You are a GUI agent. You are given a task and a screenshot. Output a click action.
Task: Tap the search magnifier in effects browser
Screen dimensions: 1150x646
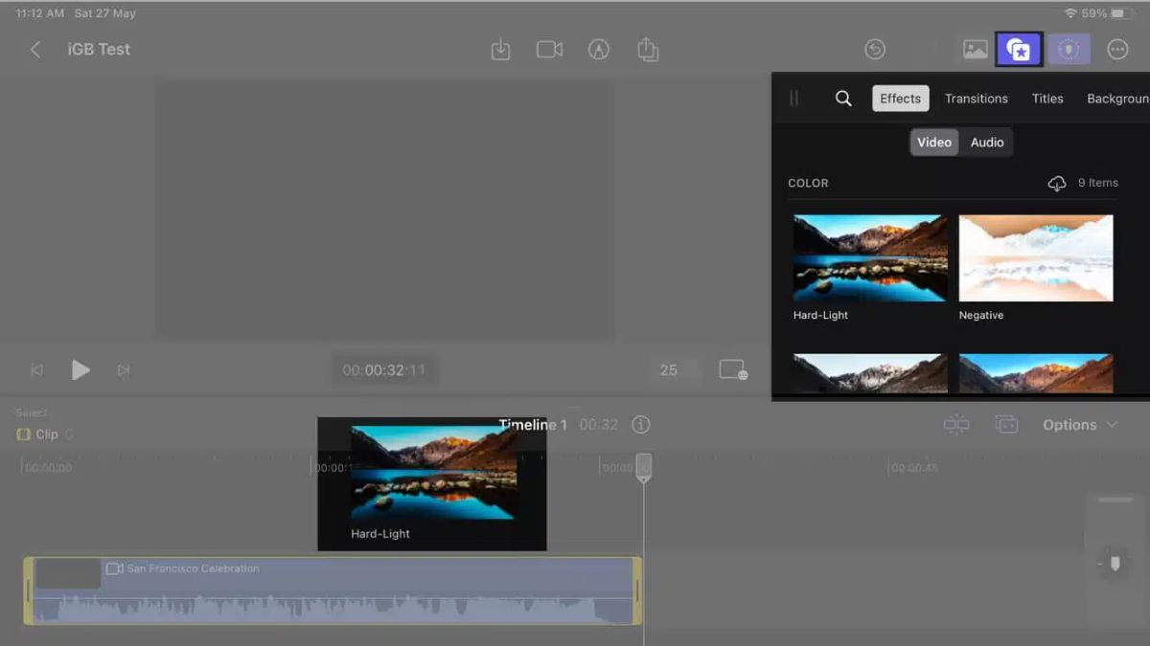[843, 99]
